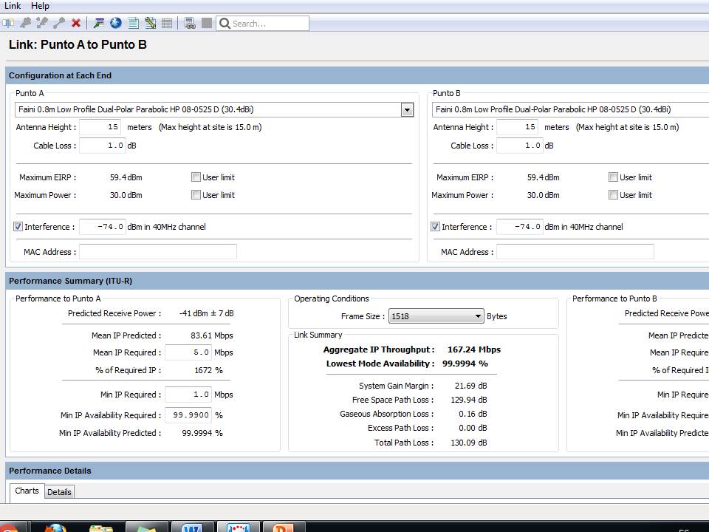Toggle Punto B Maximum Power User limit checkbox
Image resolution: width=709 pixels, height=532 pixels.
(613, 195)
